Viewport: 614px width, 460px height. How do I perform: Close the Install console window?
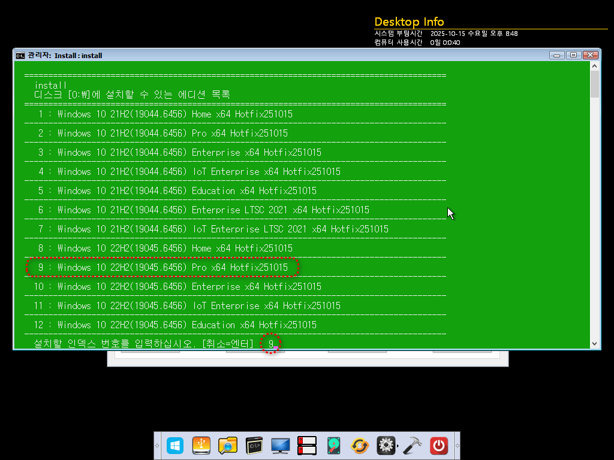pos(591,55)
